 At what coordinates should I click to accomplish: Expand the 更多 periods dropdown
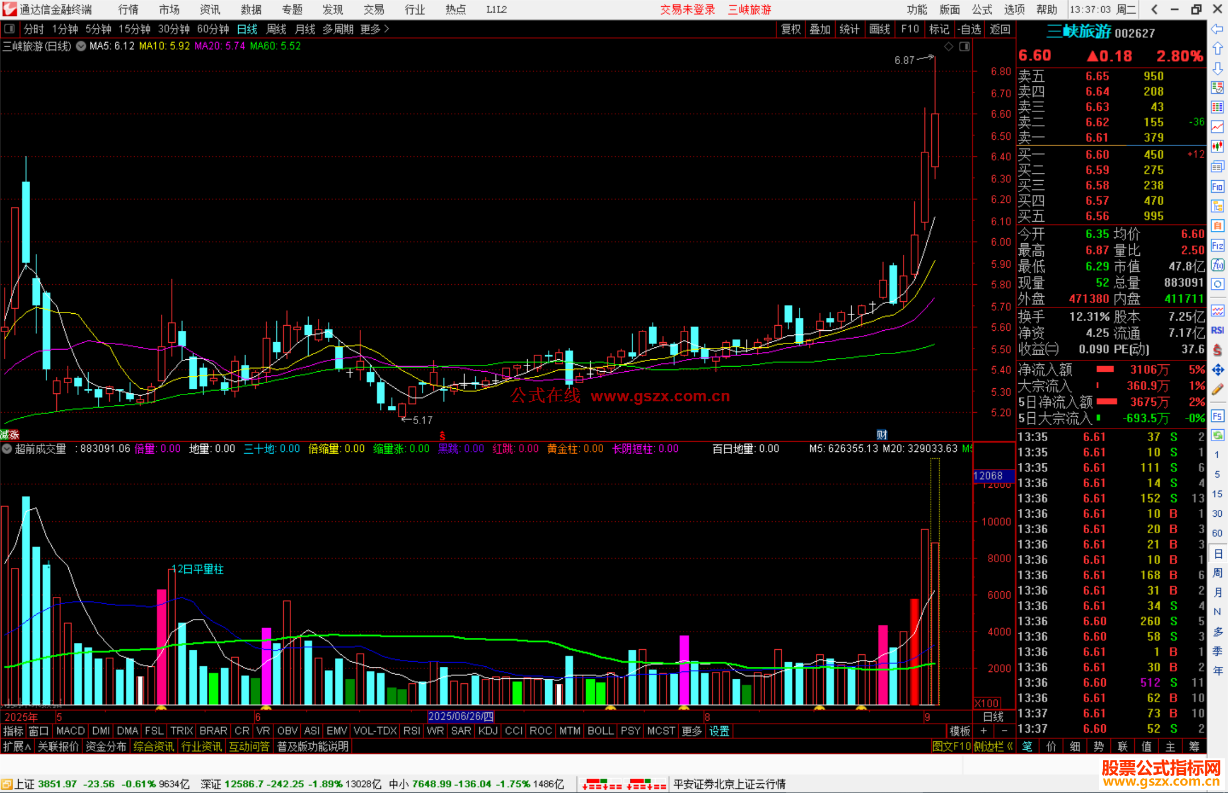point(375,29)
